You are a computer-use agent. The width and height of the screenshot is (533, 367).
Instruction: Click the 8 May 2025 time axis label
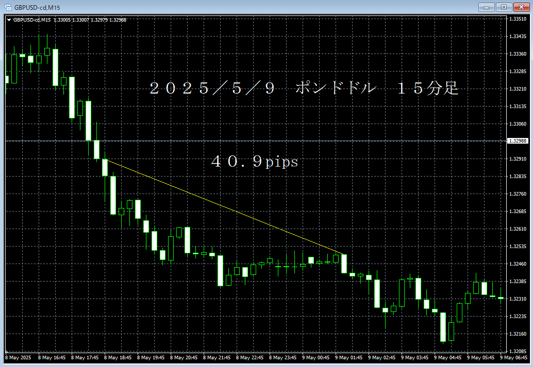18,358
